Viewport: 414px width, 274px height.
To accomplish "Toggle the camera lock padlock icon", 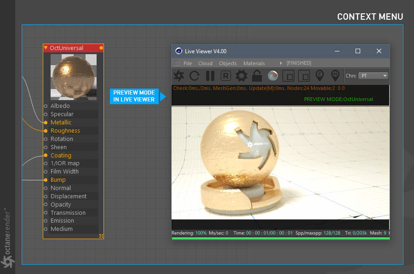I will (257, 76).
